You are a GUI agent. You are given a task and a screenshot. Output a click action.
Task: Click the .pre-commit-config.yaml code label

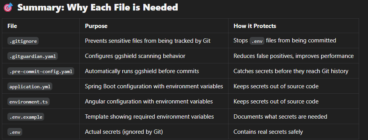[41, 71]
